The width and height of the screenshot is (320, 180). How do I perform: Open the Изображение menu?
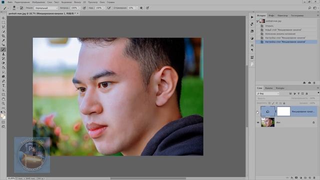[38, 2]
